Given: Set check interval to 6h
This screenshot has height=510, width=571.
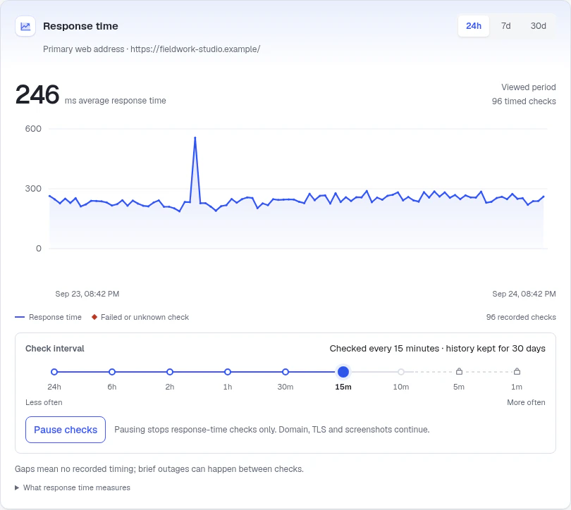Looking at the screenshot, I should pyautogui.click(x=112, y=372).
